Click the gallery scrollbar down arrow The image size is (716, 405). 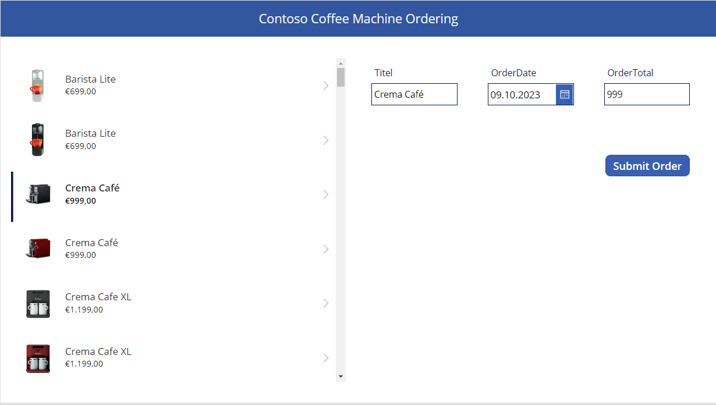pyautogui.click(x=341, y=377)
